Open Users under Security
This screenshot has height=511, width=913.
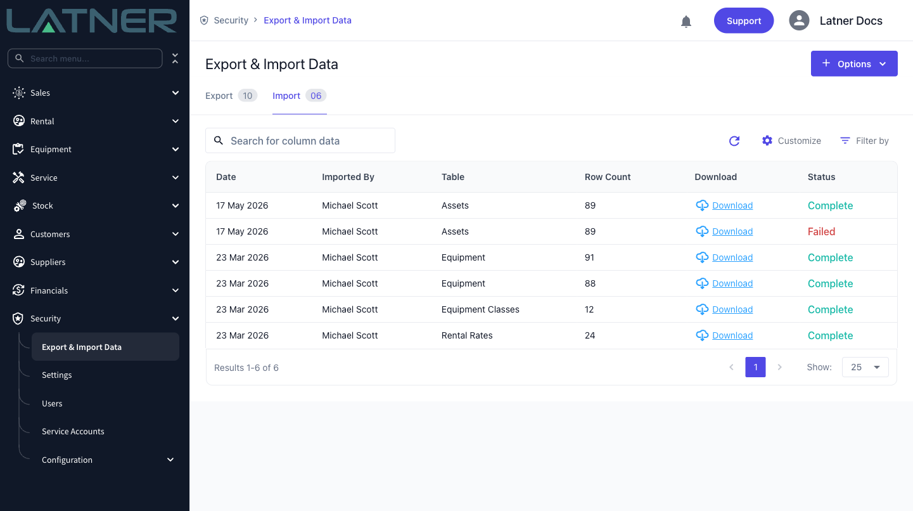(52, 403)
